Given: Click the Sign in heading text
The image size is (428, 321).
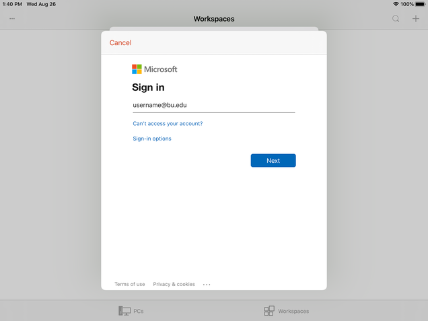Looking at the screenshot, I should [x=148, y=87].
